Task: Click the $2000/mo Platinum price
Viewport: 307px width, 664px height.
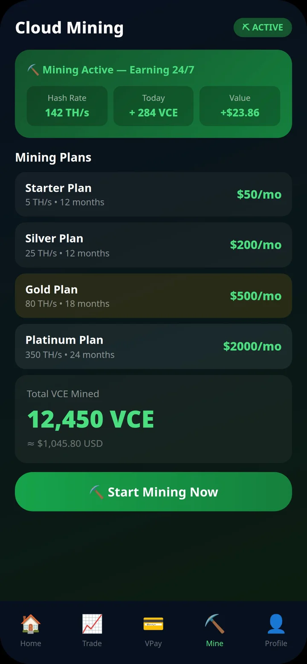Action: (x=252, y=346)
